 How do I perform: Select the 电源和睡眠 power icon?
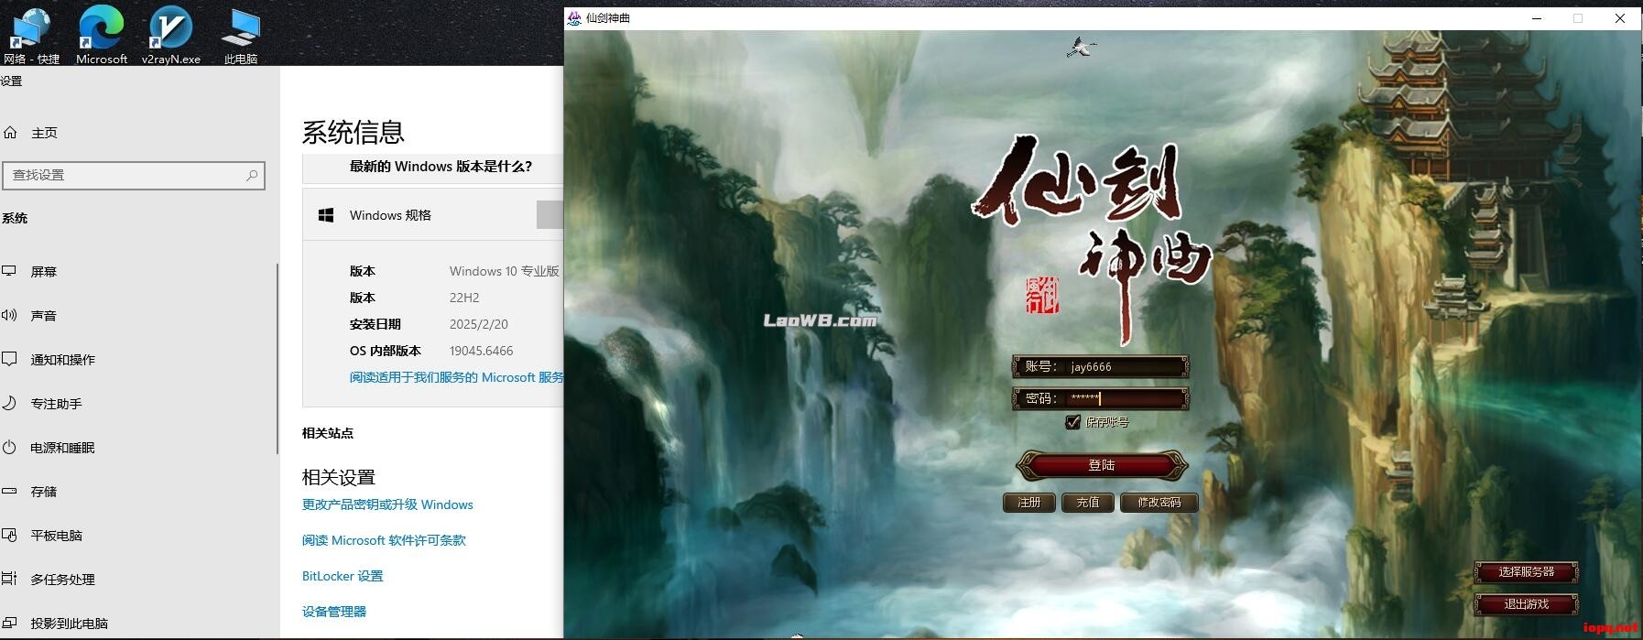[10, 447]
